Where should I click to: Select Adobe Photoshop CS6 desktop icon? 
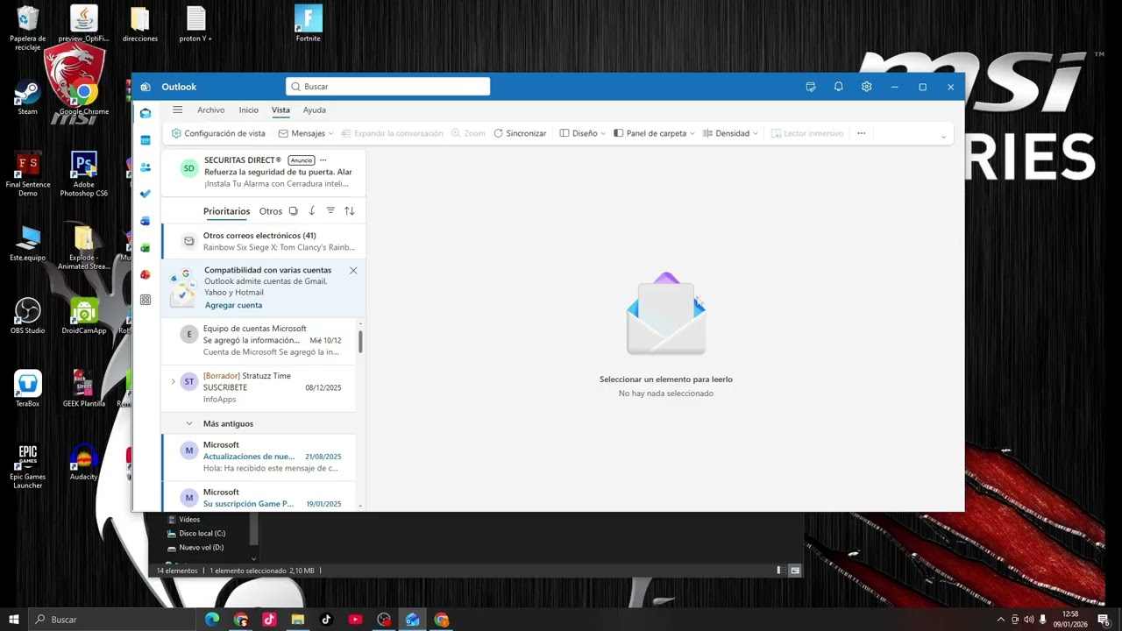point(84,174)
